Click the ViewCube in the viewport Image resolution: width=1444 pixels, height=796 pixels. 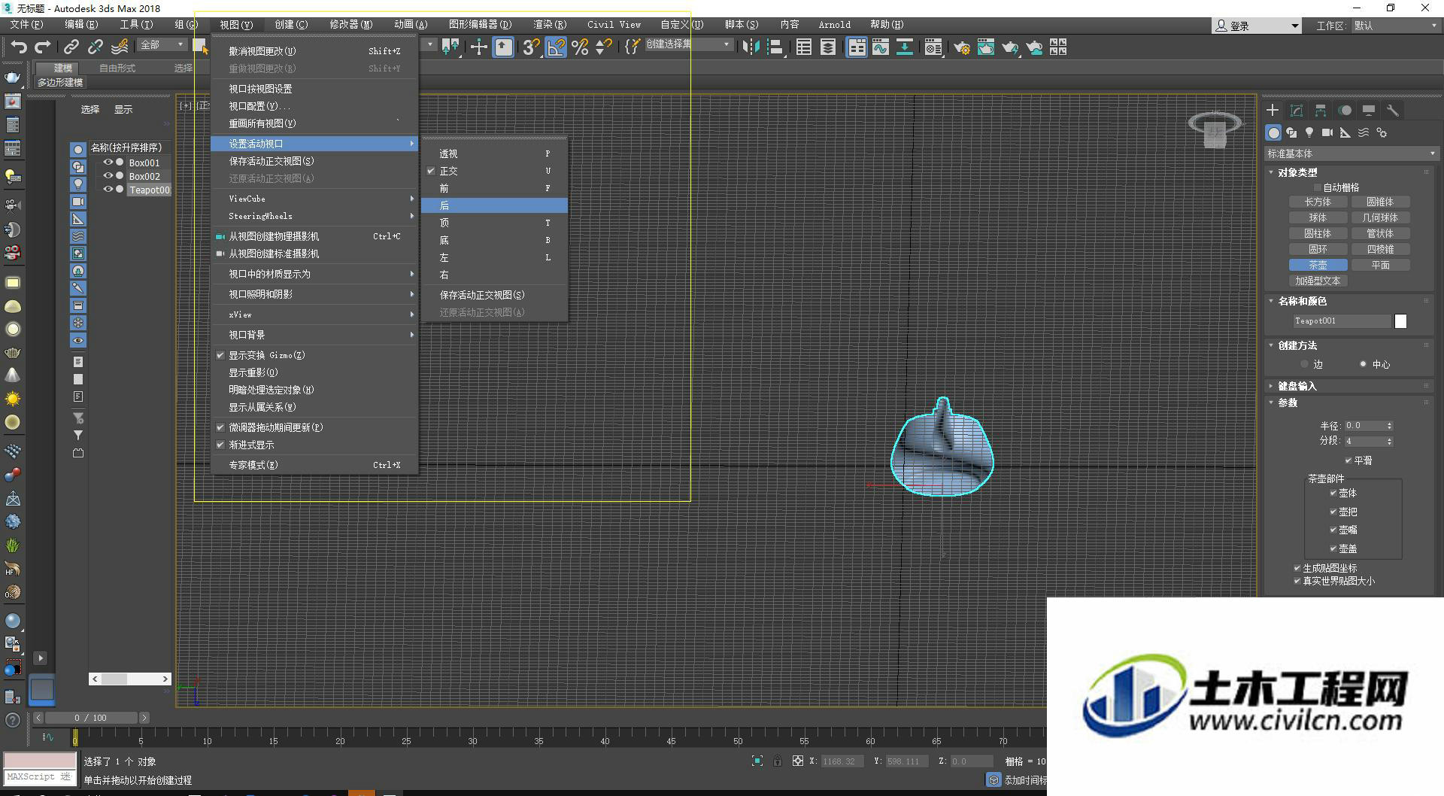click(1215, 129)
